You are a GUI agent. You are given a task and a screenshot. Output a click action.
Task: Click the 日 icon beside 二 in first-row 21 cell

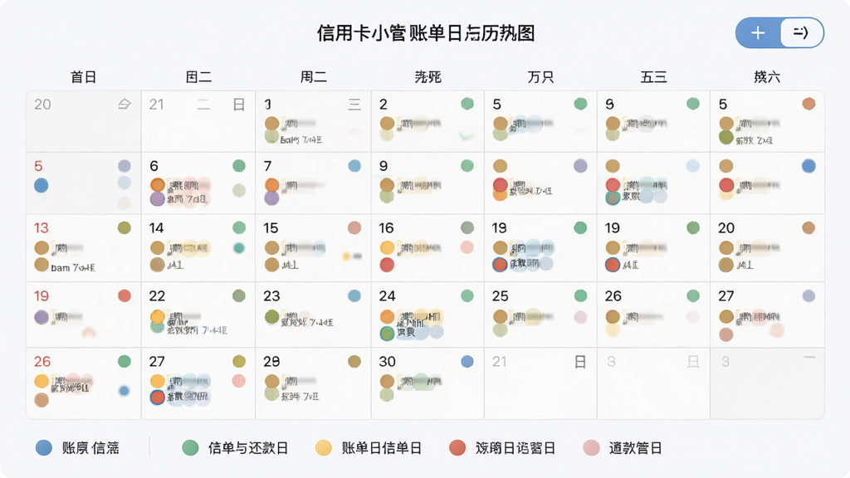tap(238, 104)
